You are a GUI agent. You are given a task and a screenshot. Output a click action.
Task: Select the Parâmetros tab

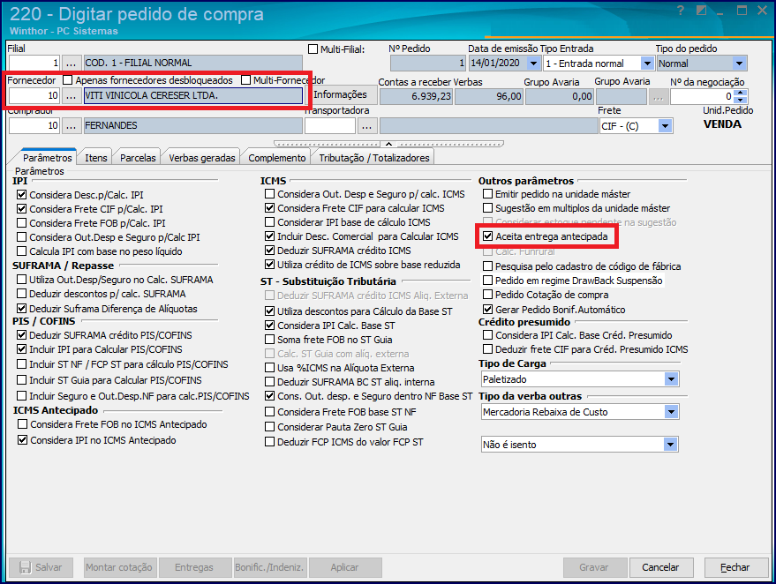[47, 157]
